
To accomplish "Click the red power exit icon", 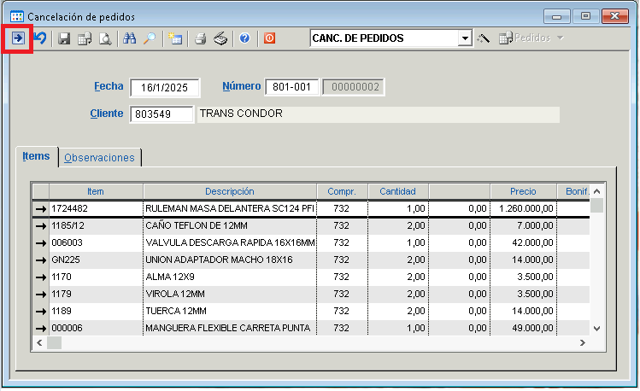I will point(270,38).
